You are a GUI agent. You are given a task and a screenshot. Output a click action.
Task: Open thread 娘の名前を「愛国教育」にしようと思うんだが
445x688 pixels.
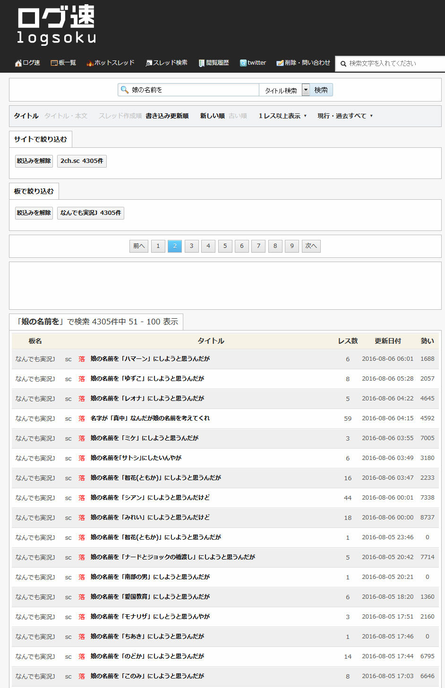(x=150, y=597)
